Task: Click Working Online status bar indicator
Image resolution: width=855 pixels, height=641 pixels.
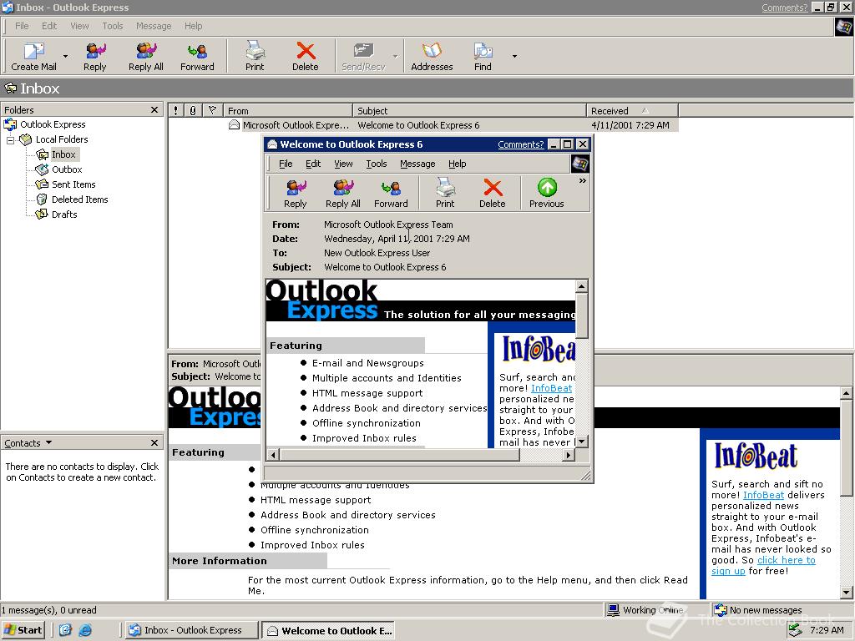Action: [657, 610]
